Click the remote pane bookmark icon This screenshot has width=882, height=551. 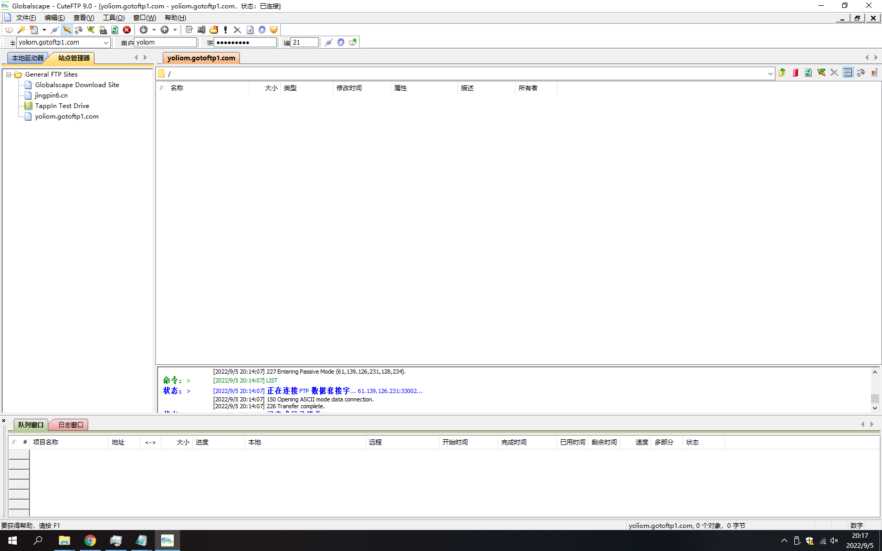[795, 73]
